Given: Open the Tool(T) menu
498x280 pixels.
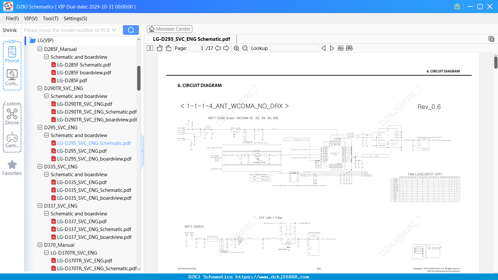Looking at the screenshot, I should 51,19.
